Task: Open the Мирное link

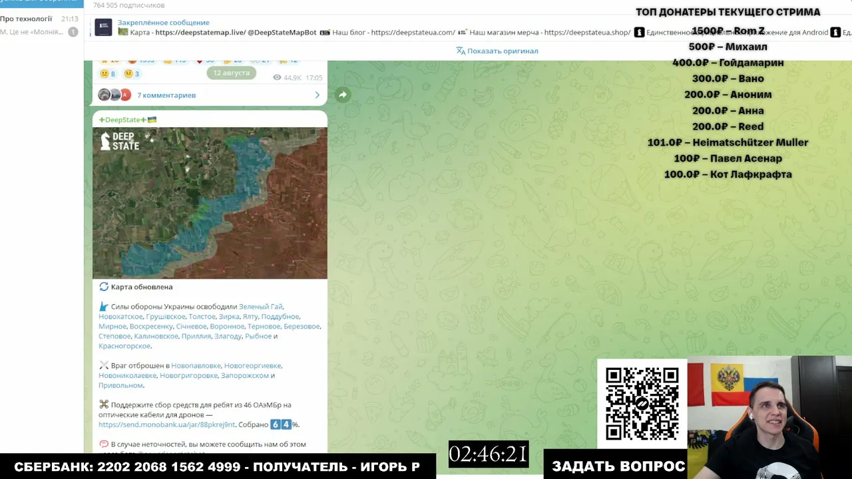Action: tap(112, 327)
